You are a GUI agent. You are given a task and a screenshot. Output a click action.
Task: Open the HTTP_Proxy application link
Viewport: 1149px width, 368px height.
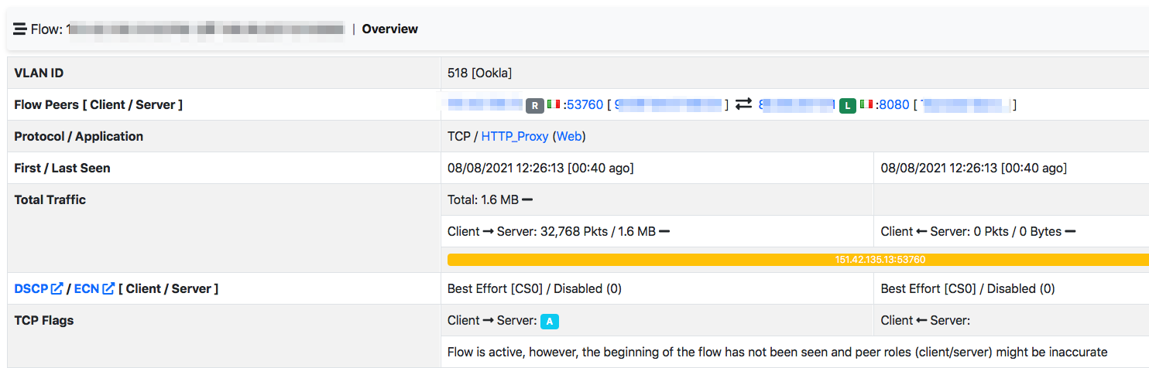pos(515,136)
